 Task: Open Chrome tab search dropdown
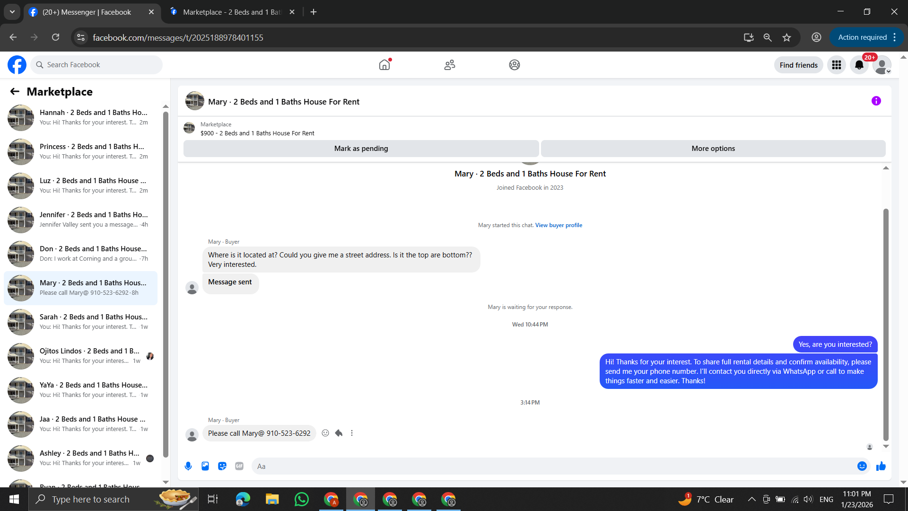[x=12, y=12]
